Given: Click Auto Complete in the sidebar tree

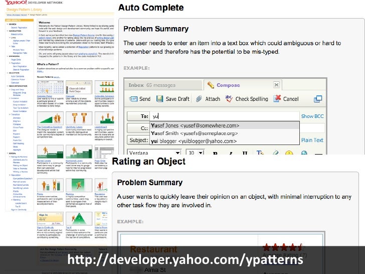Looking at the screenshot, I should [x=18, y=76].
